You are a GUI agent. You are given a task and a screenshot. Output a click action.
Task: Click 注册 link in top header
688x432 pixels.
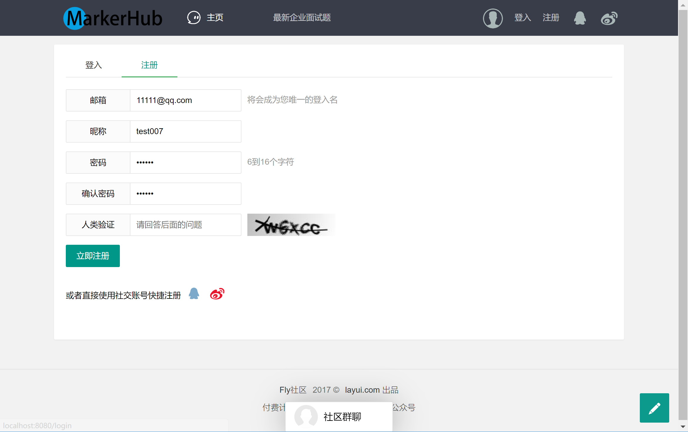pyautogui.click(x=551, y=18)
